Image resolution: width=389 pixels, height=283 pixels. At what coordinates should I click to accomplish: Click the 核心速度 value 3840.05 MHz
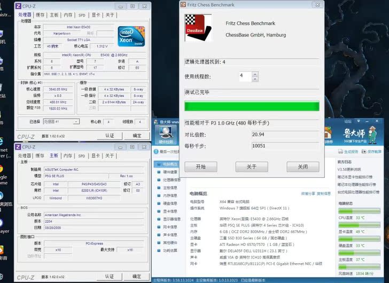(58, 89)
